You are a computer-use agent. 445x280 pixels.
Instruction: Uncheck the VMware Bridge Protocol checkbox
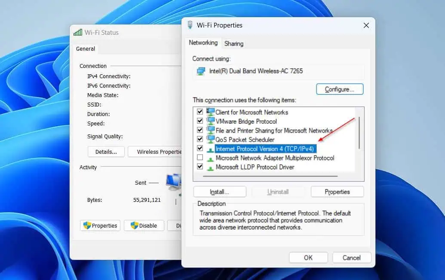[x=200, y=121]
